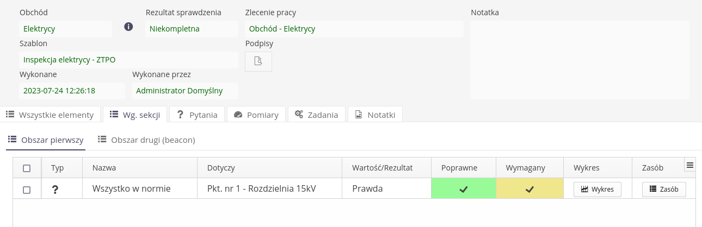Viewport: 702px width, 227px height.
Task: Check the box for Wszystko w normie row
Action: tap(27, 190)
